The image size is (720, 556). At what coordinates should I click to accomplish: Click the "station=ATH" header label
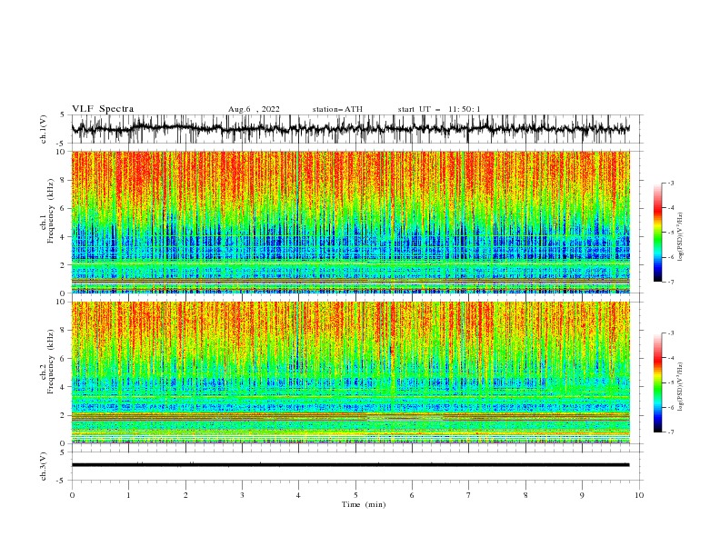pos(337,109)
